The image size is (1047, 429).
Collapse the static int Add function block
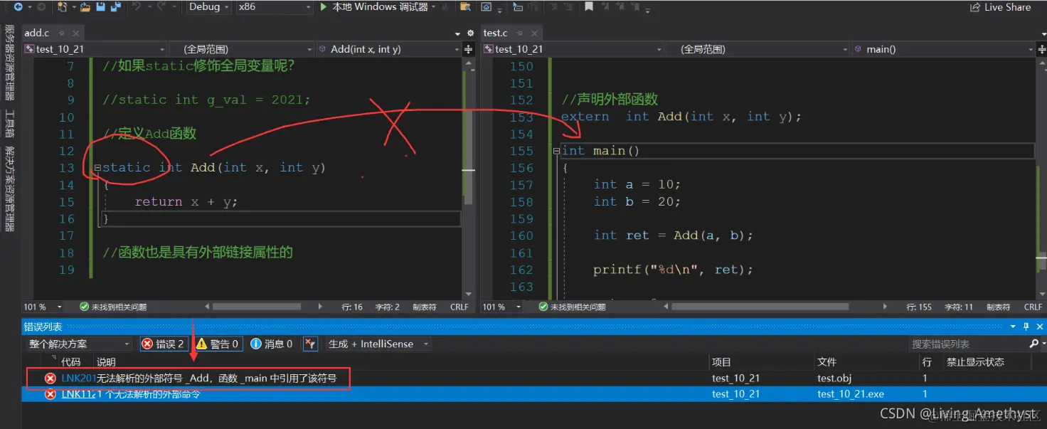97,168
